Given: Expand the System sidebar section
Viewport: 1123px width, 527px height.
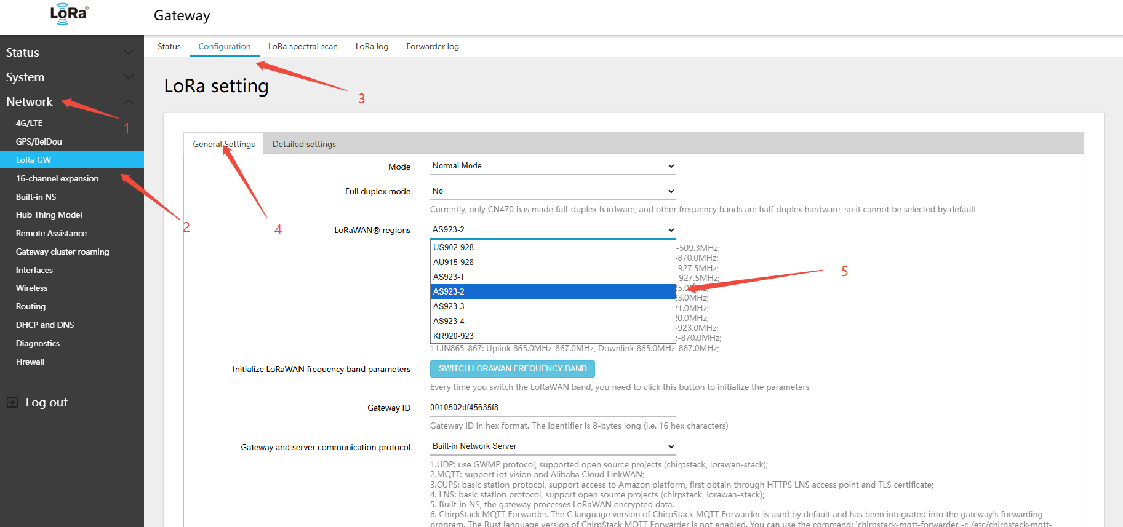Looking at the screenshot, I should click(128, 77).
